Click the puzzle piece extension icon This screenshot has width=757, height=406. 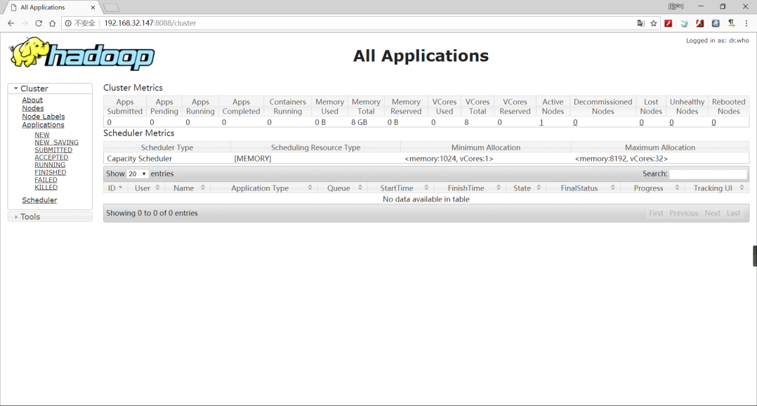coord(716,23)
